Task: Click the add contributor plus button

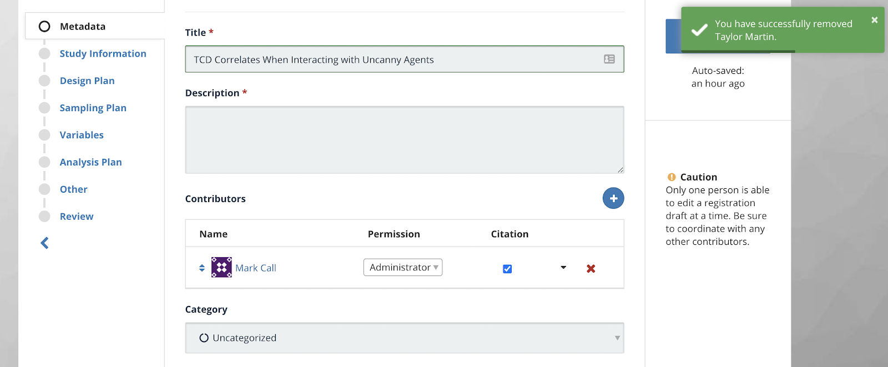Action: click(613, 198)
